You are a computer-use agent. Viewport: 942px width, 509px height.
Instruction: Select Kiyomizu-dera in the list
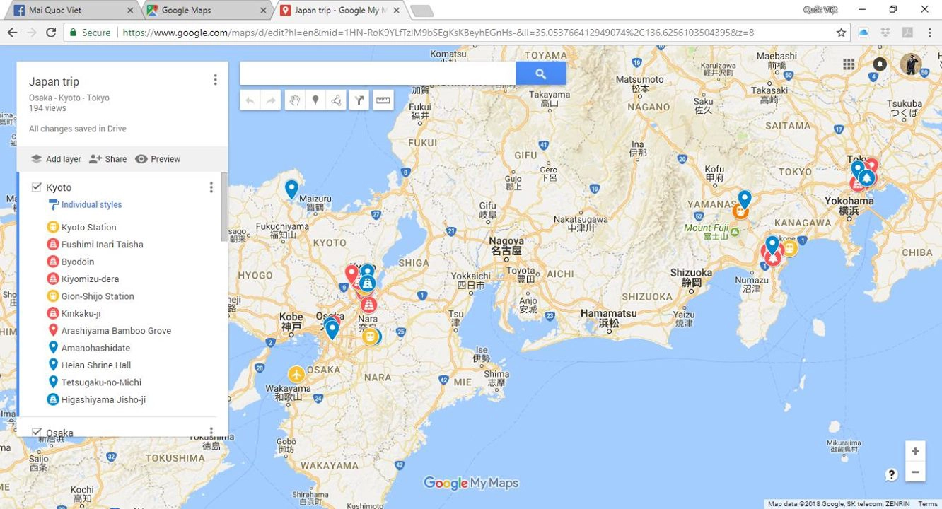coord(90,279)
